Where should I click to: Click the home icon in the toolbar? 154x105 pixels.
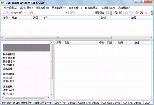pos(116,13)
